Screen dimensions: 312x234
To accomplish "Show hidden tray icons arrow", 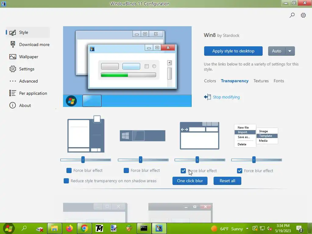I will 247,229.
